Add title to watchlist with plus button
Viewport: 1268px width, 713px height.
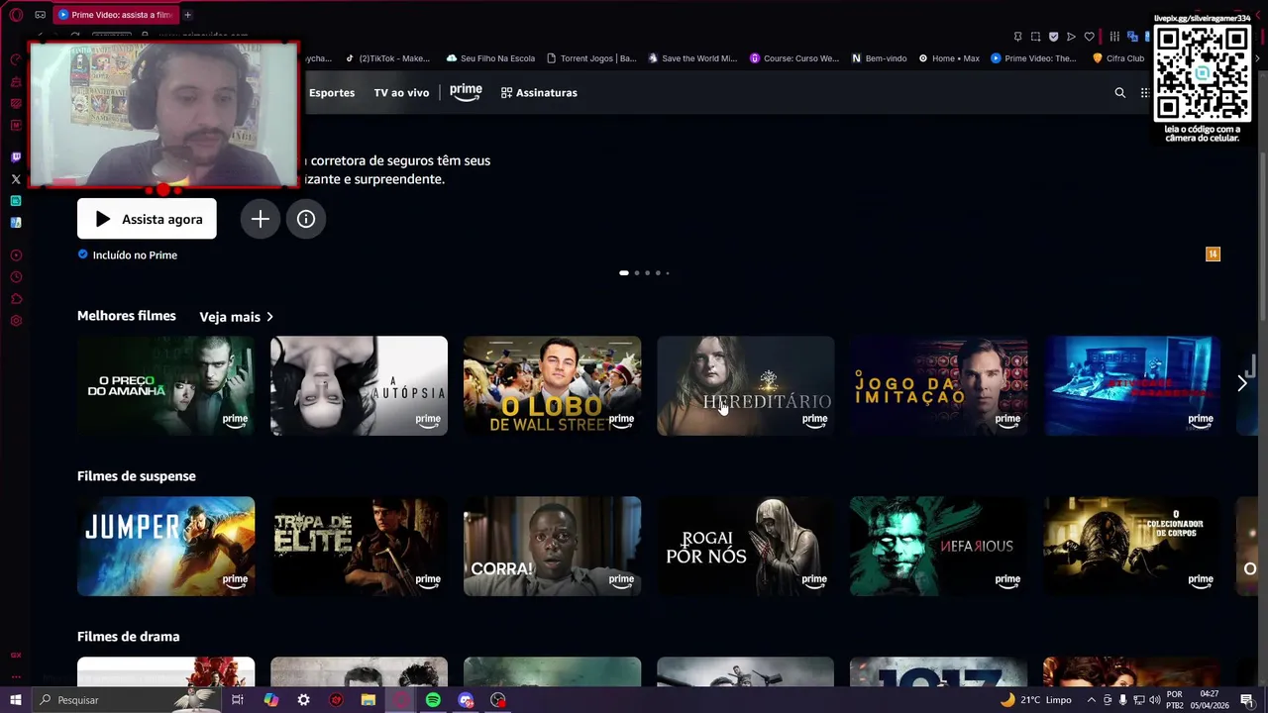click(261, 219)
